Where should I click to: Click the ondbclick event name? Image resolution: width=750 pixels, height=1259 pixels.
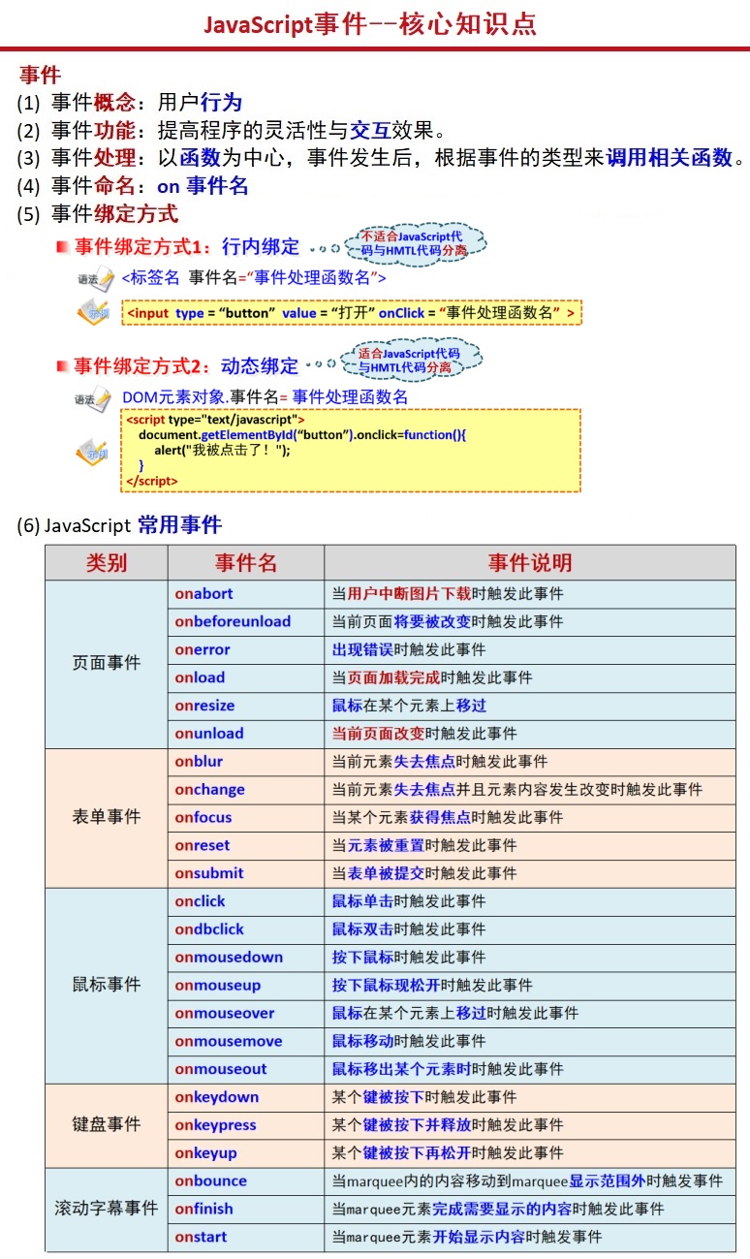pos(209,929)
